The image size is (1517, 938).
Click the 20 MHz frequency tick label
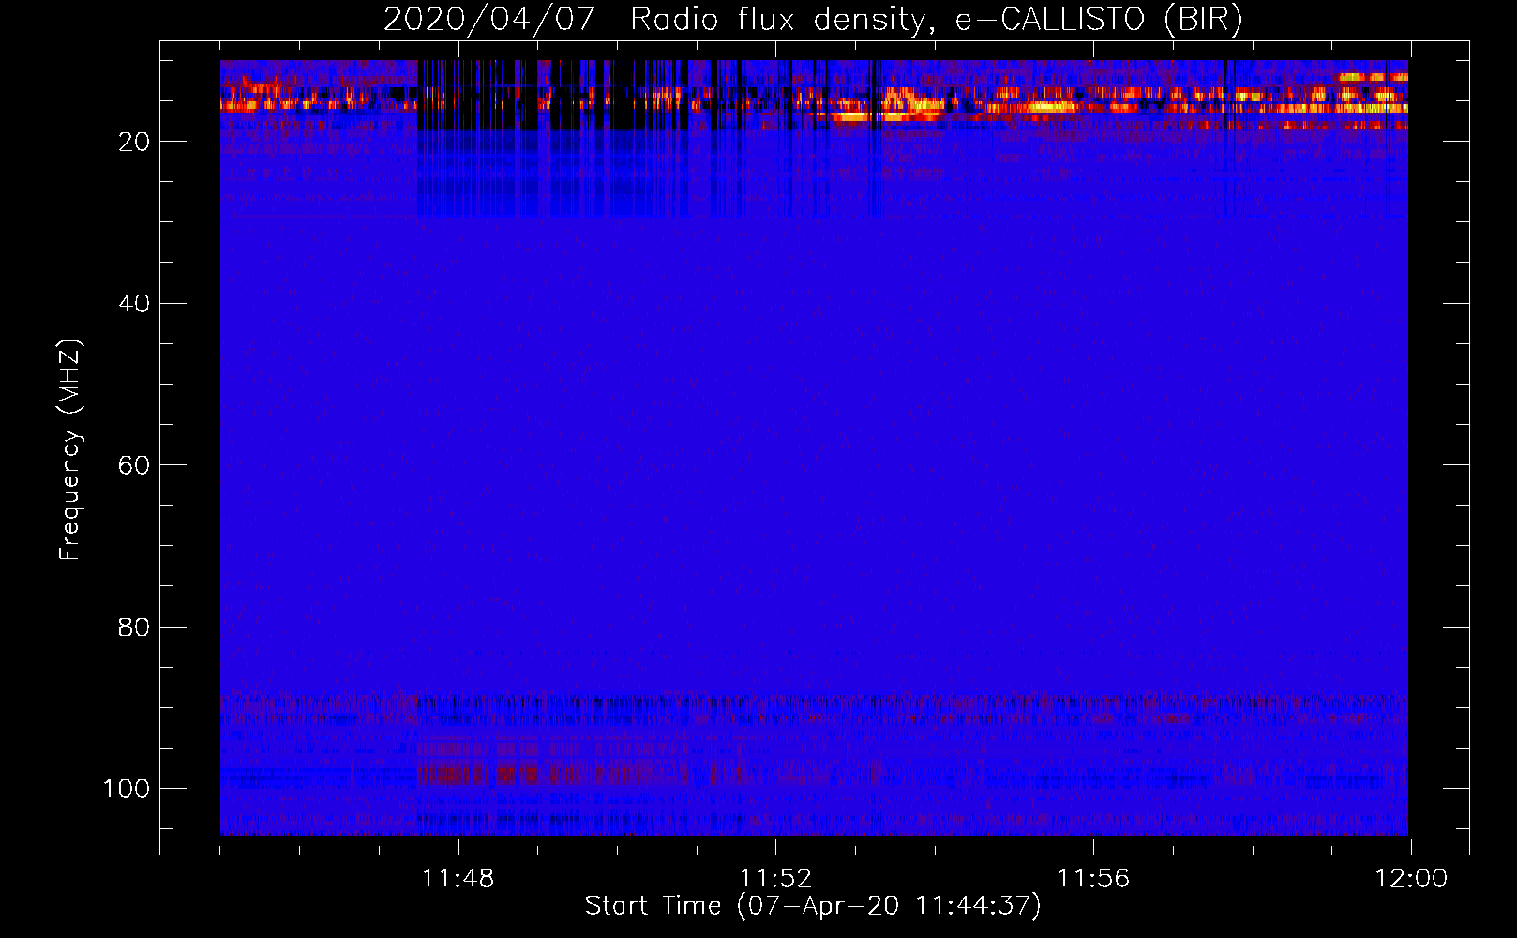coord(134,142)
